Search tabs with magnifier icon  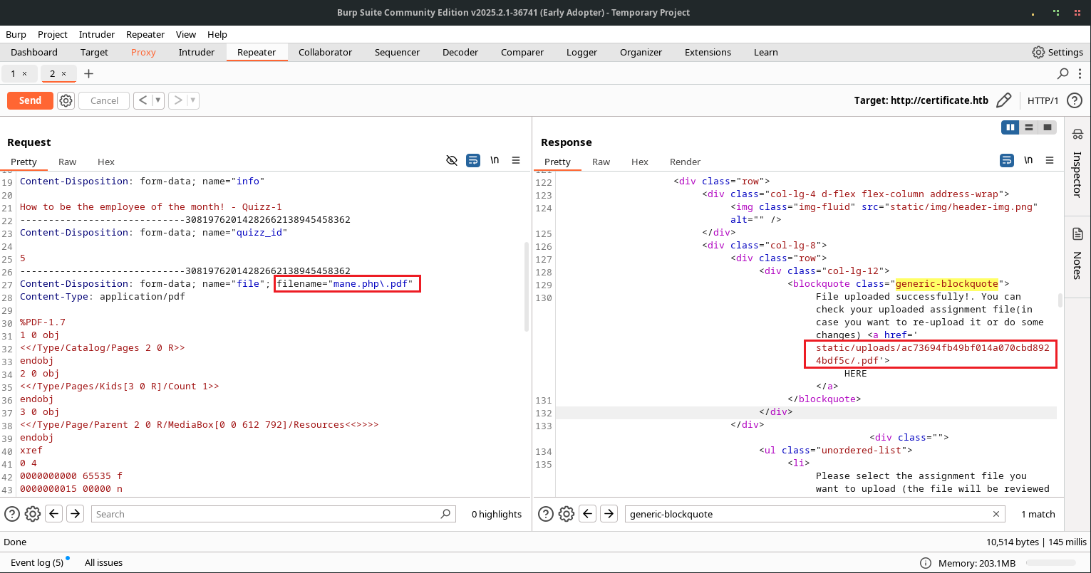tap(1062, 73)
